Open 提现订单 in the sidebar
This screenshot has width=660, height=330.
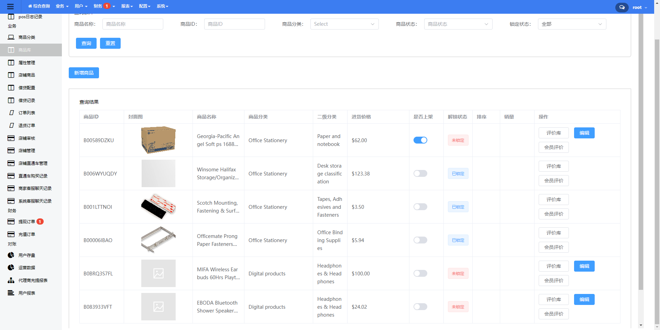(27, 221)
